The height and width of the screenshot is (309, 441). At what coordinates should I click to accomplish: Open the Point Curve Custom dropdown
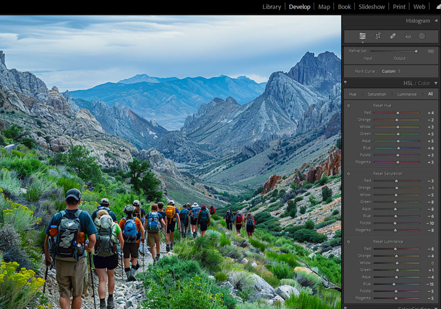(x=391, y=72)
